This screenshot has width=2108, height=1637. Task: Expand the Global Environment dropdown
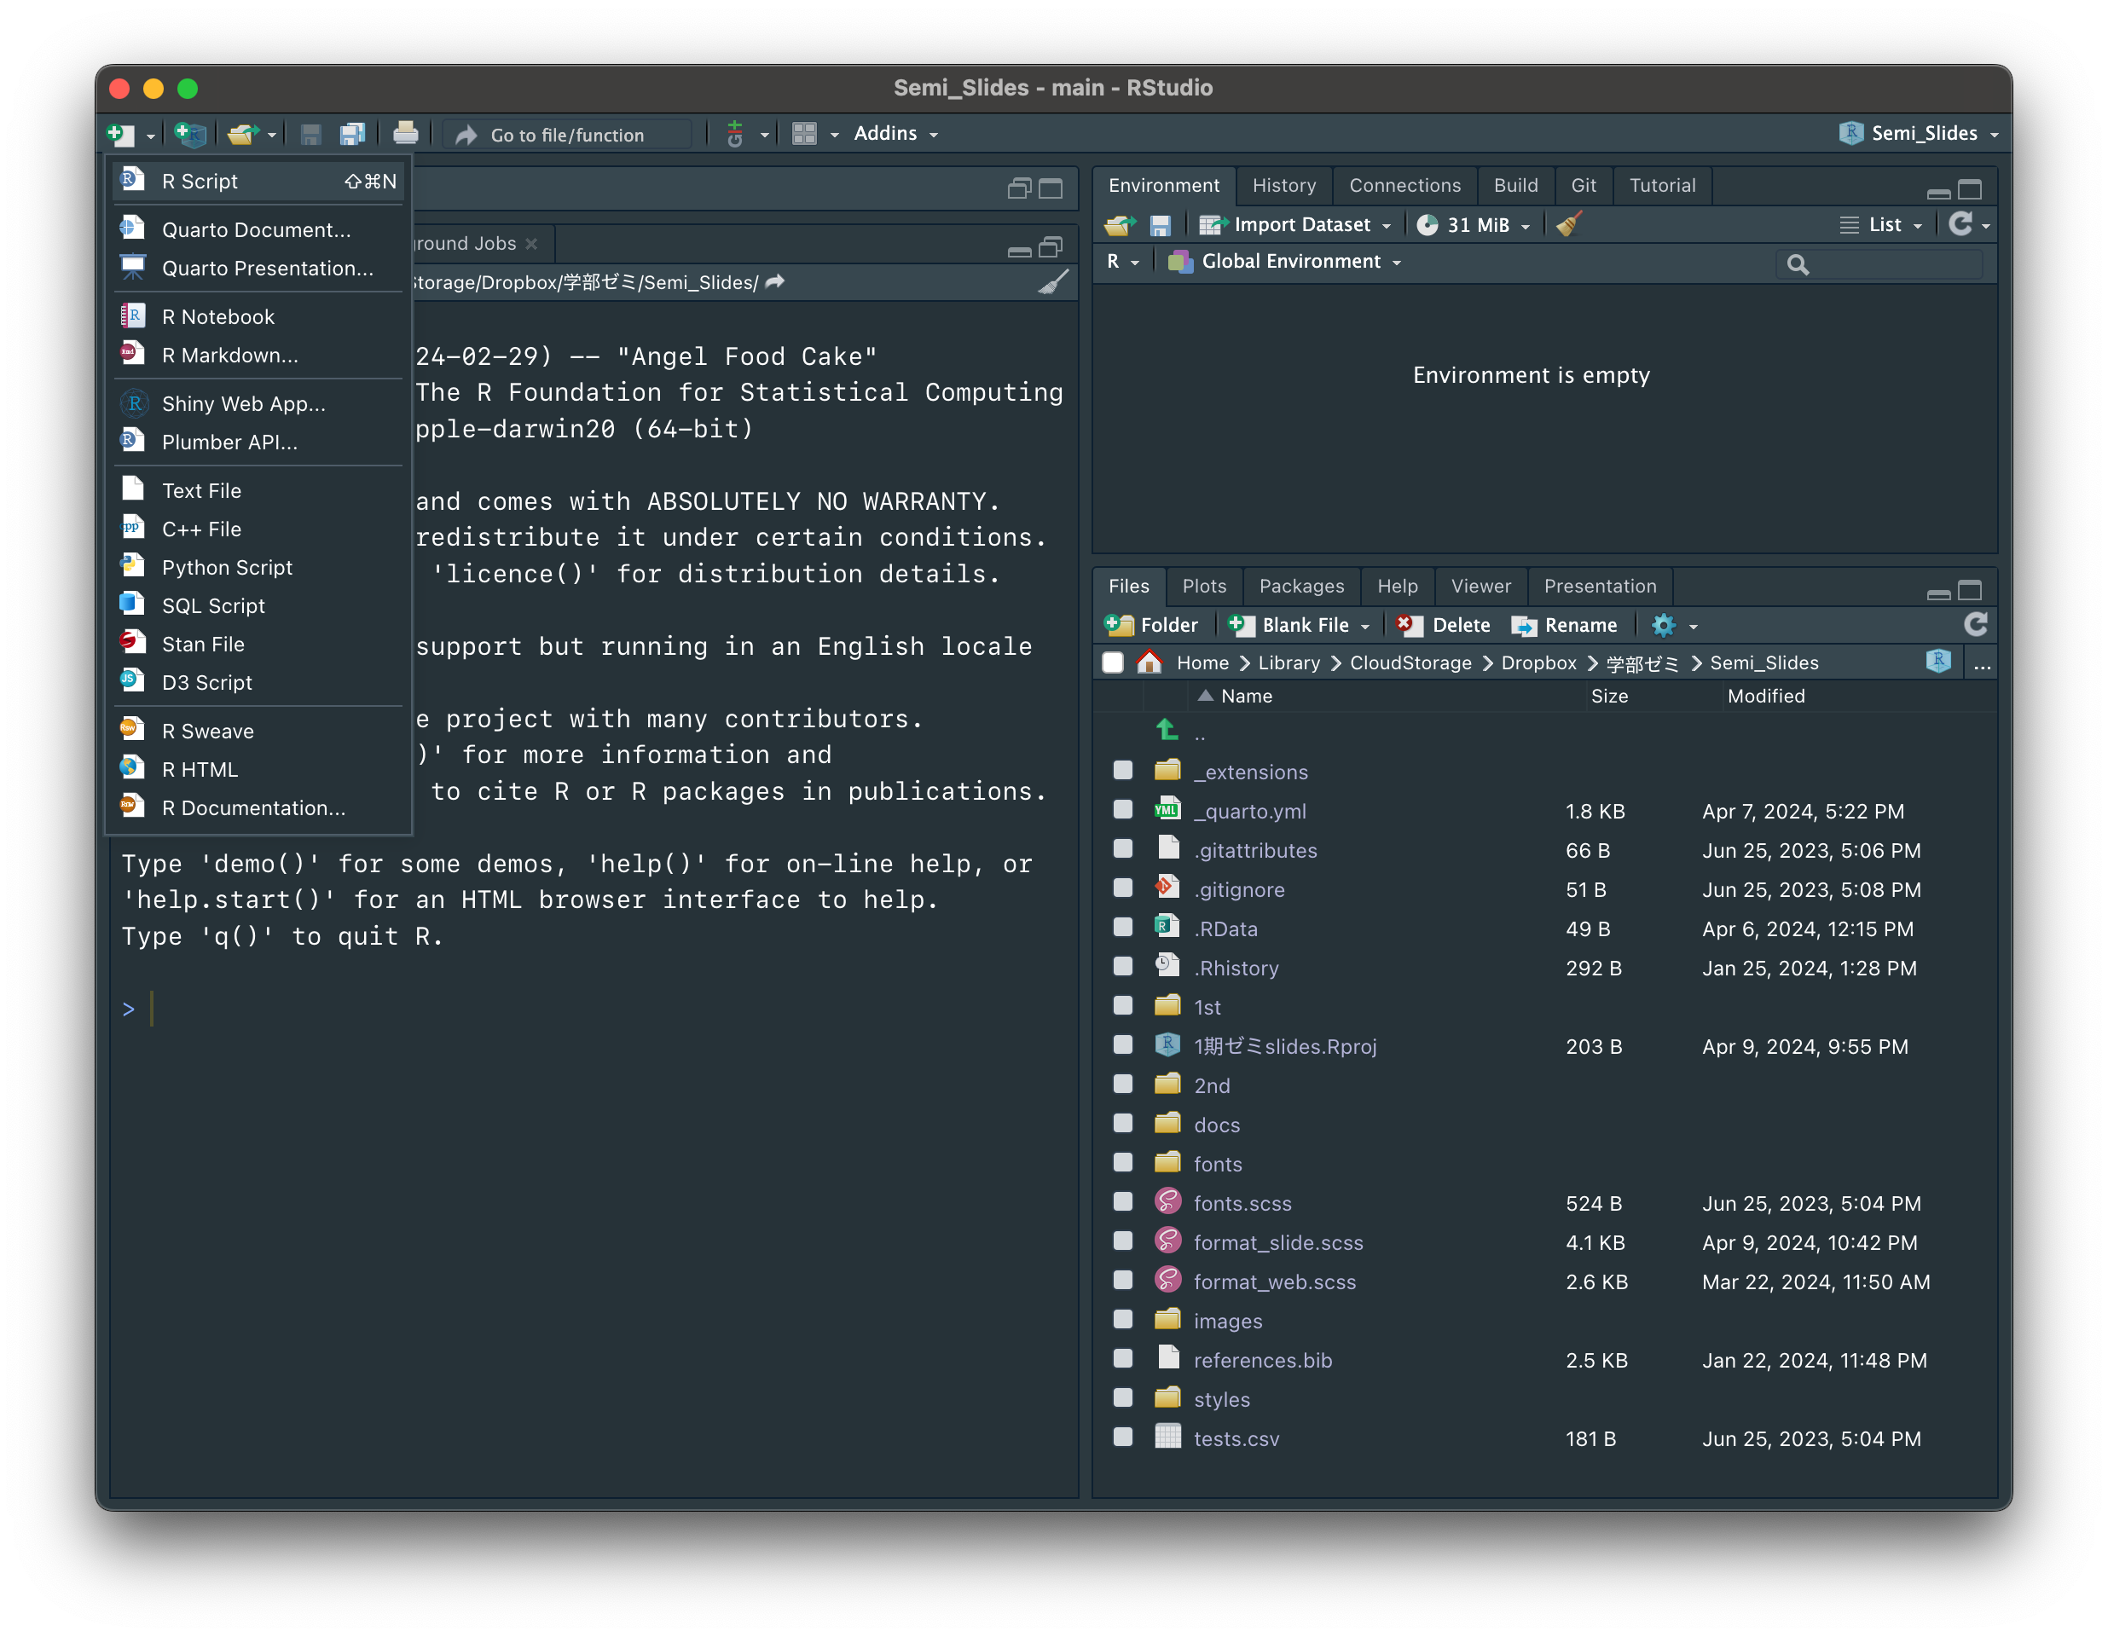pos(1288,262)
